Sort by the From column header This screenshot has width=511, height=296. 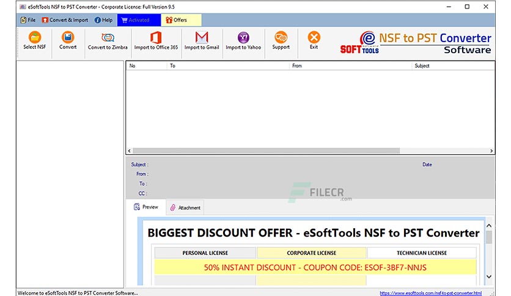[x=350, y=65]
